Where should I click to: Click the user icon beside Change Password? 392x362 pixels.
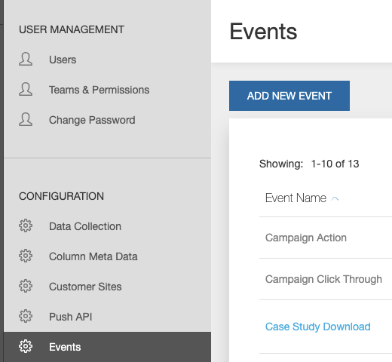[26, 119]
